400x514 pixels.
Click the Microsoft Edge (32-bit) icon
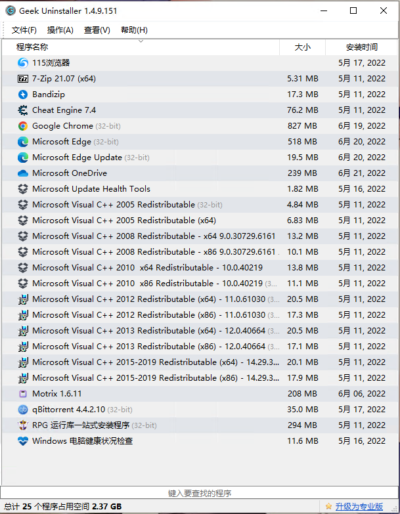tap(23, 142)
